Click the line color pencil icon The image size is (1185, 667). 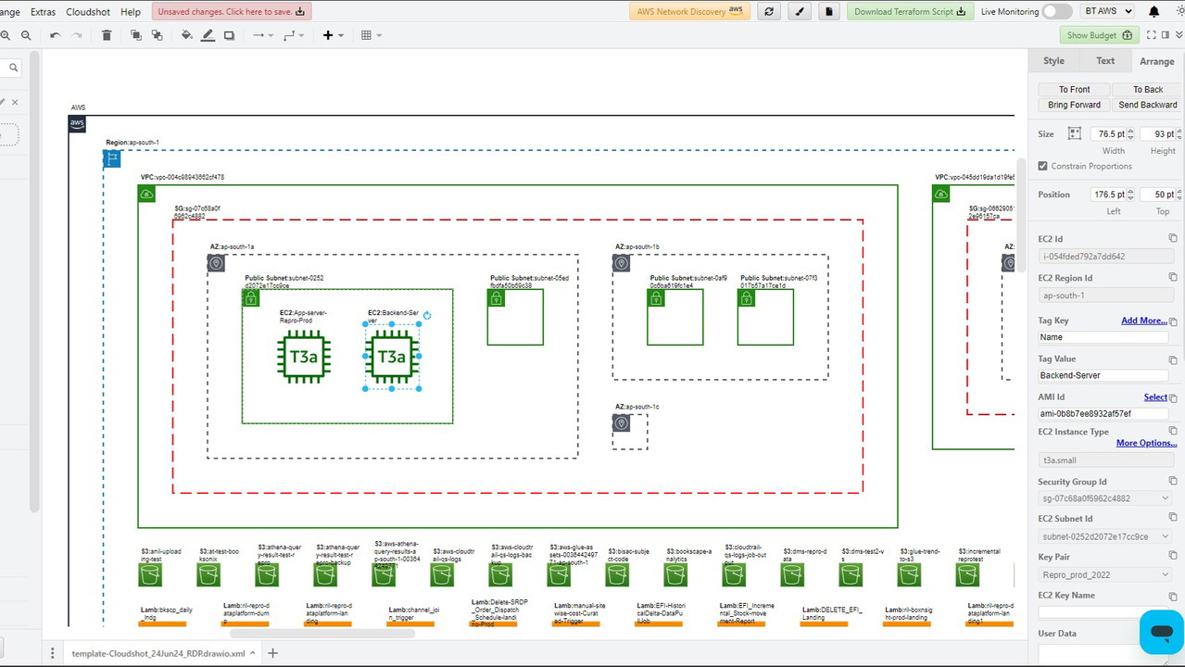[208, 35]
